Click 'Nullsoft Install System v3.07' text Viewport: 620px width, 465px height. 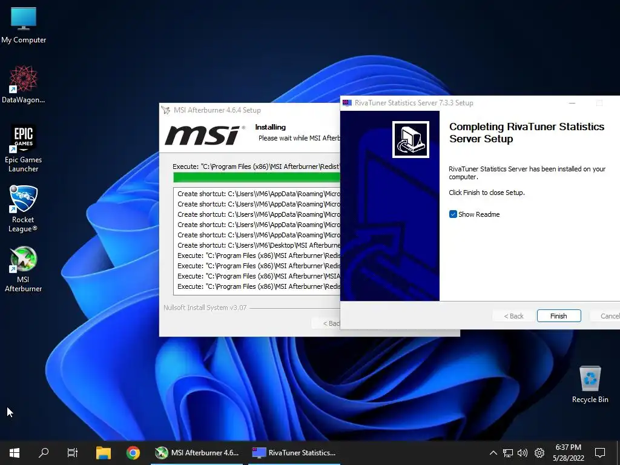(x=205, y=308)
